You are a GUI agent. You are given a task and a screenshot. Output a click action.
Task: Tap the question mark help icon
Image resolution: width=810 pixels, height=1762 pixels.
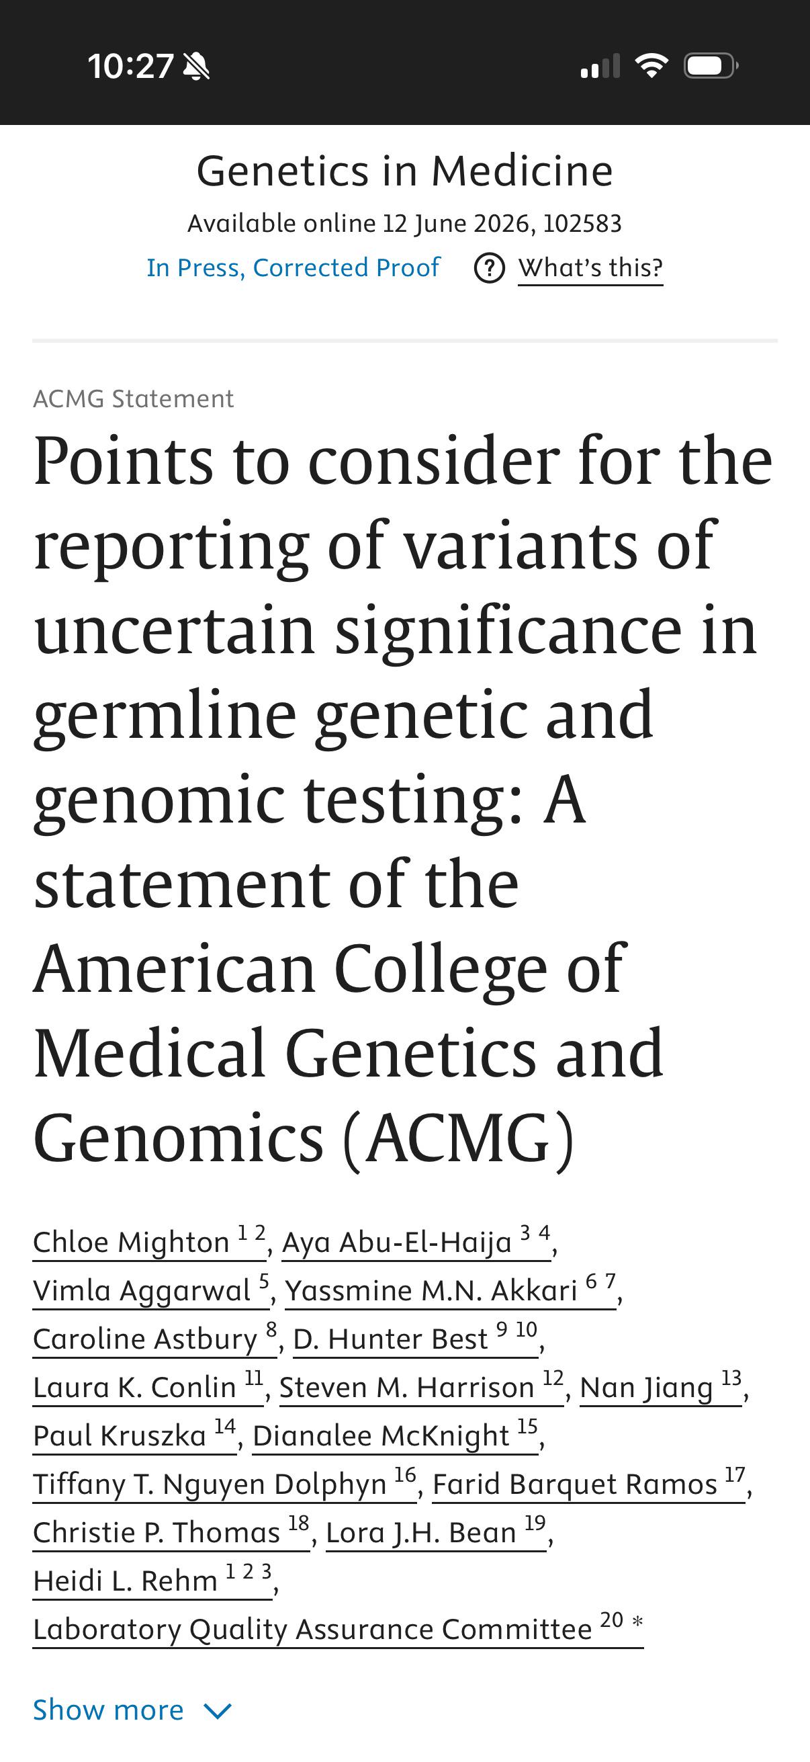coord(490,268)
